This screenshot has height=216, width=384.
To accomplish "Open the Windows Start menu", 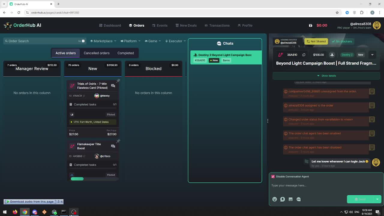I will 4,212.
